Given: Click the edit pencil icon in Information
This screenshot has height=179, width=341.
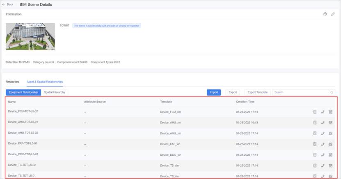Looking at the screenshot, I should 333,14.
